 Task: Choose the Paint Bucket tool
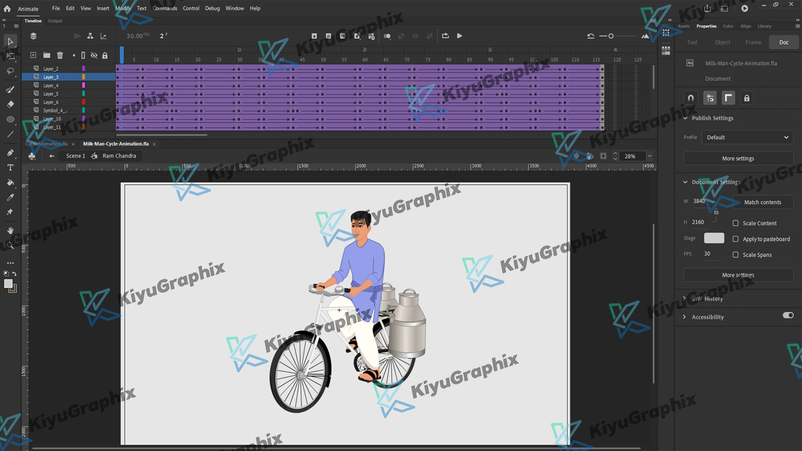[10, 183]
